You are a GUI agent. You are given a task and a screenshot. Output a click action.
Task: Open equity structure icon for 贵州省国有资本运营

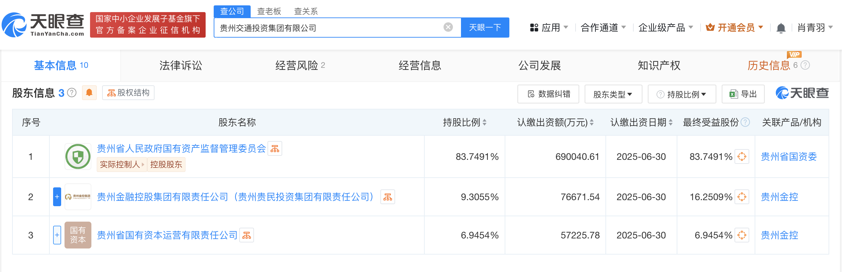(x=247, y=235)
